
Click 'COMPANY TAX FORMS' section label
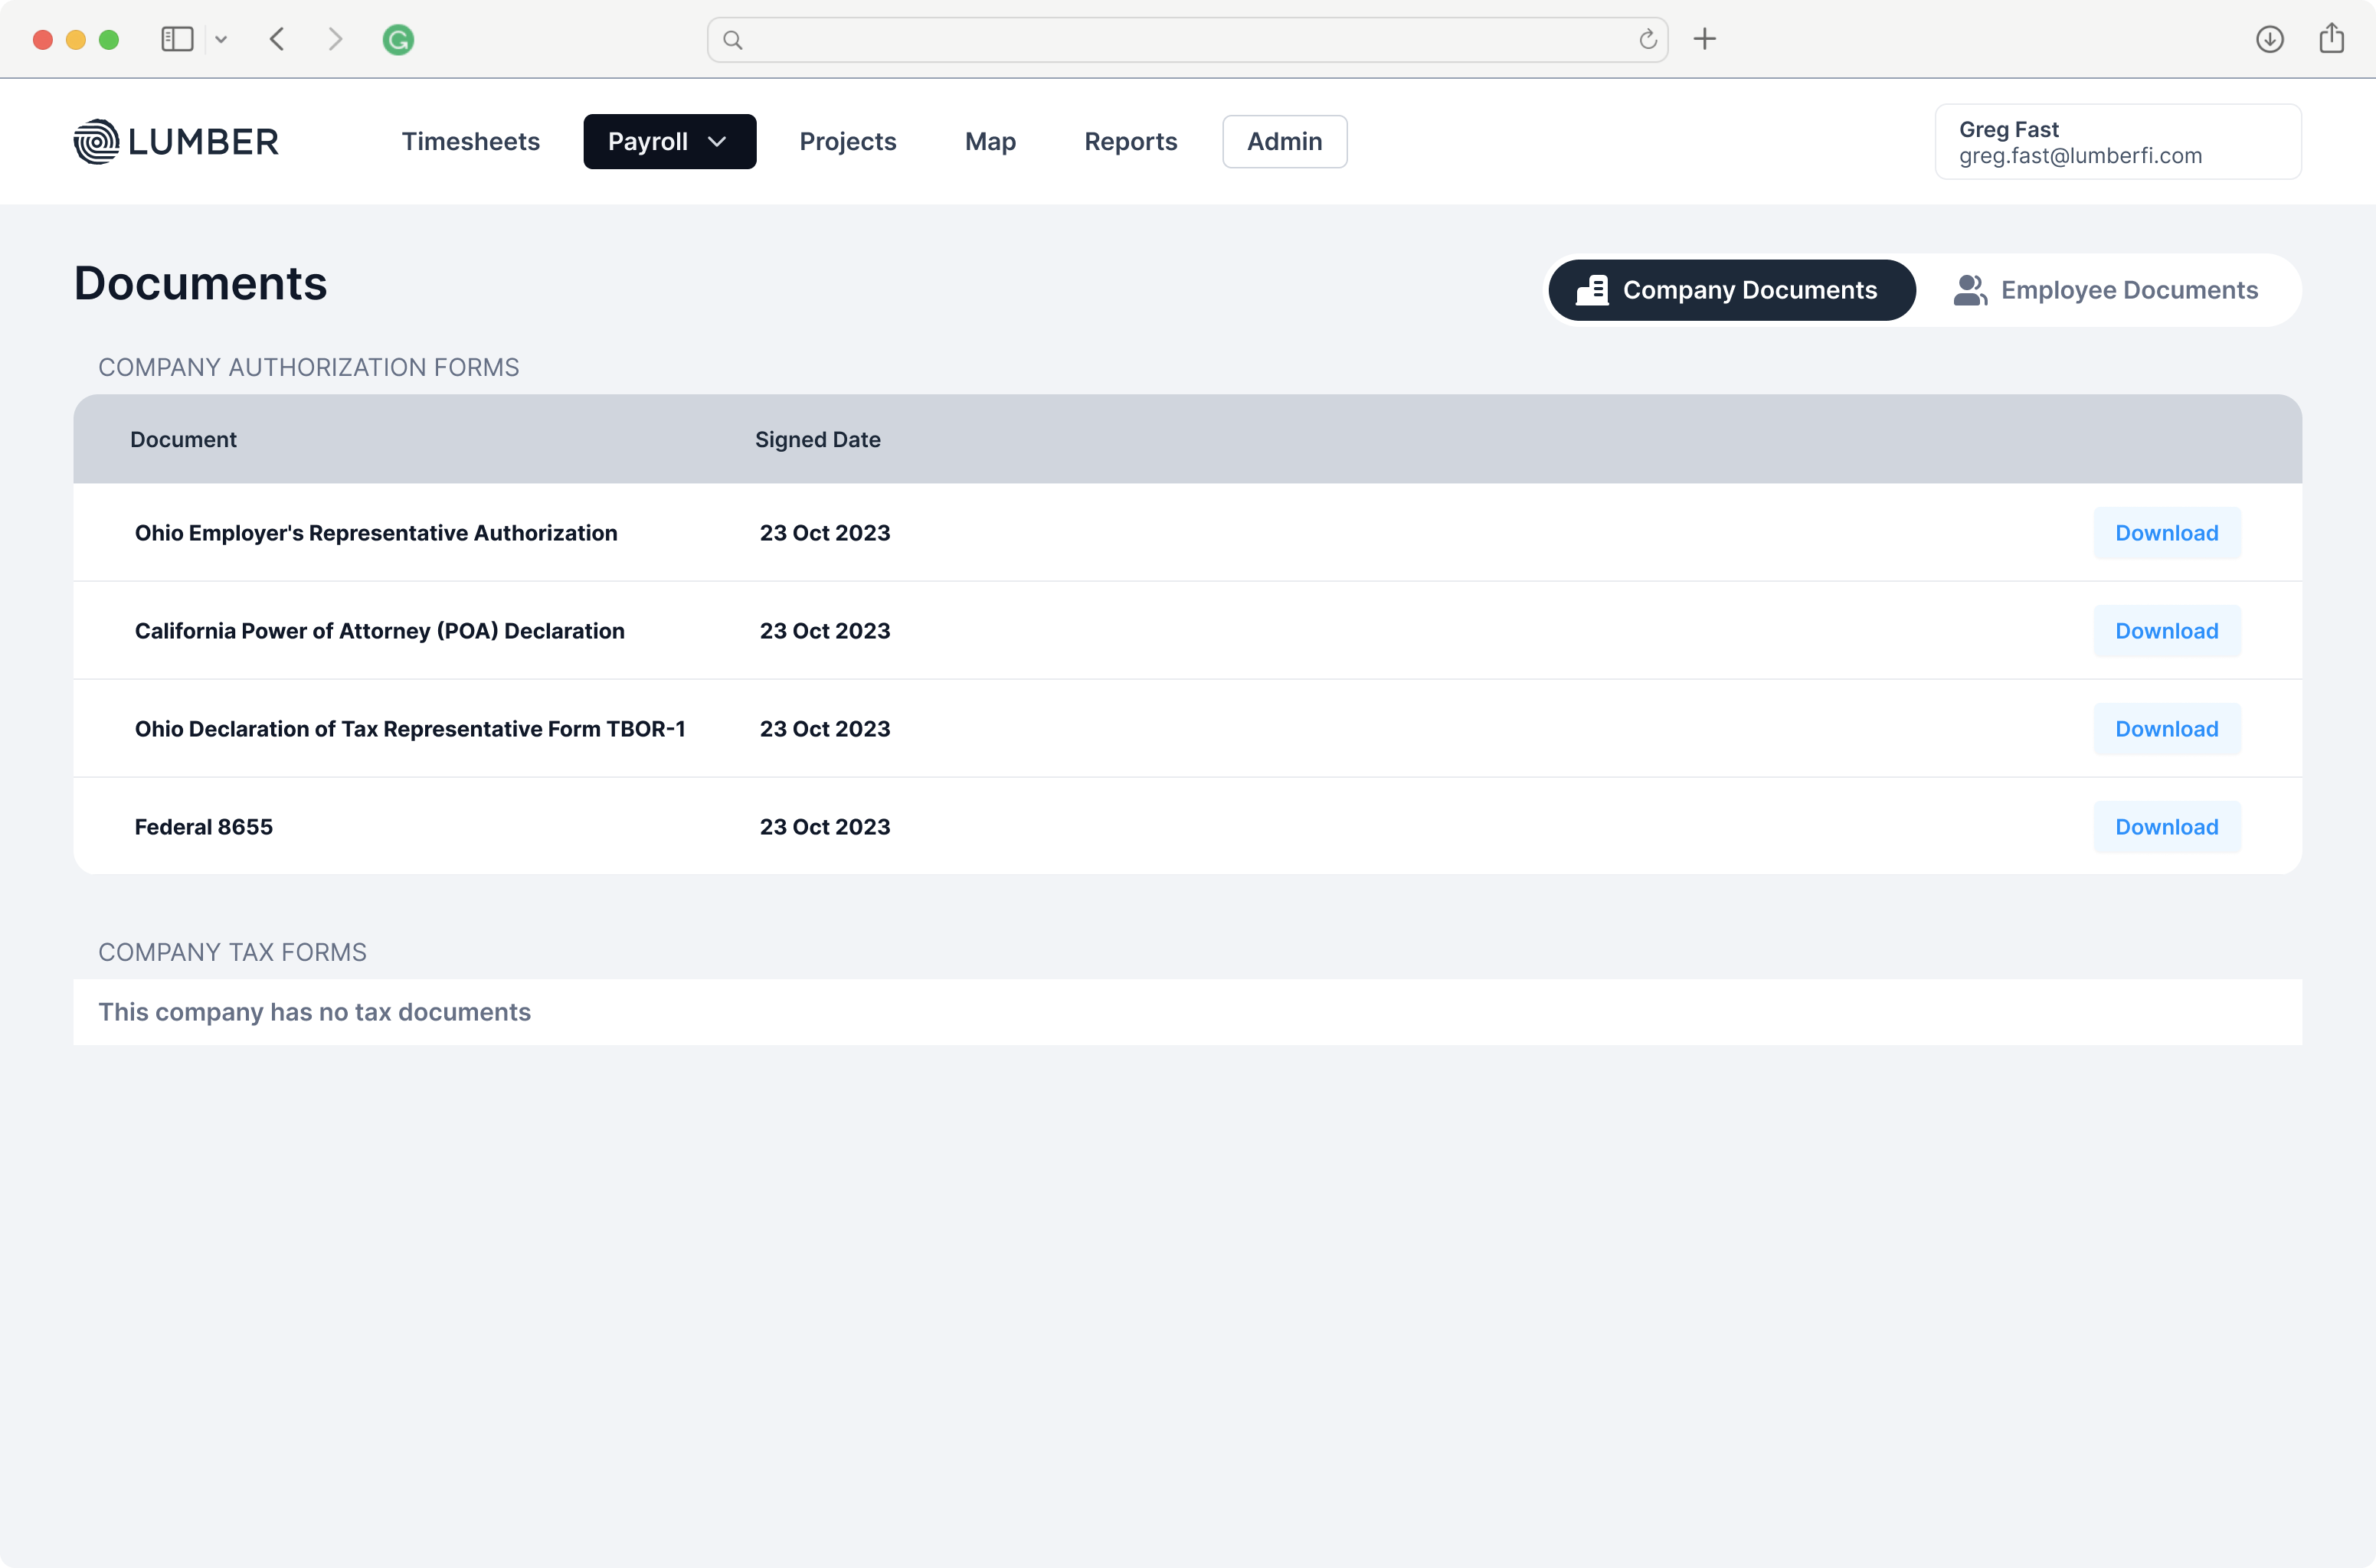(232, 952)
